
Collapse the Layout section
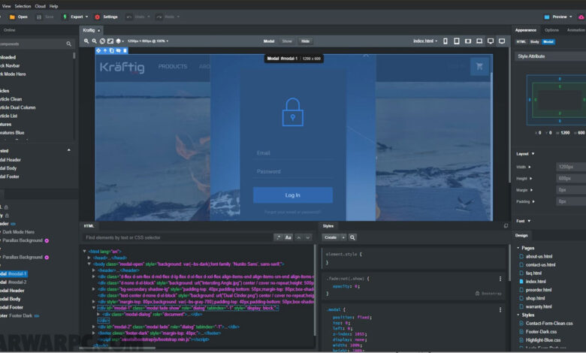point(525,154)
